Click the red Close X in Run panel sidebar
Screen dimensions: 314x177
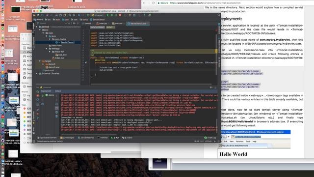(38, 114)
